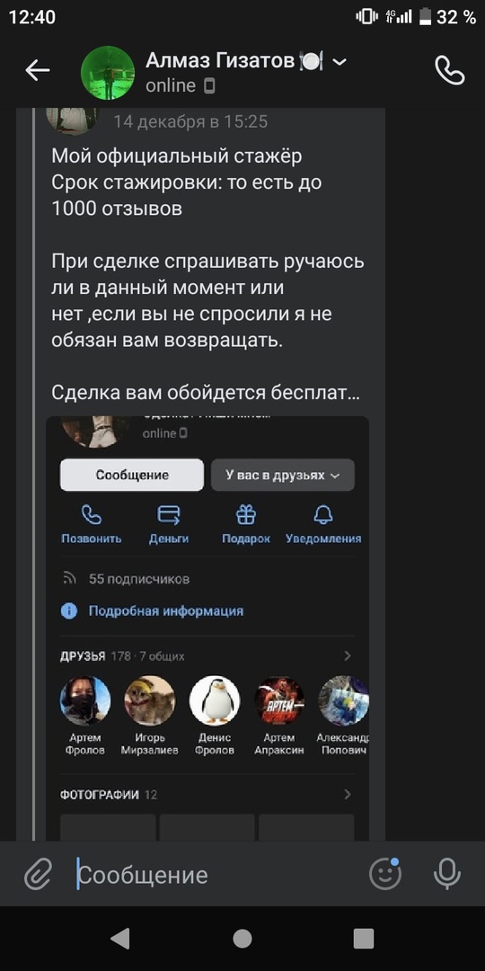Viewport: 485px width, 971px height.
Task: Tap the Подарок gift icon
Action: tap(246, 514)
